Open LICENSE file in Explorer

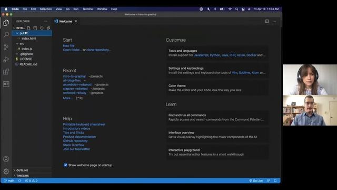click(x=26, y=59)
